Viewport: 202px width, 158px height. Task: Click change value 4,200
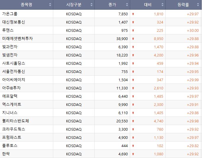159,55
